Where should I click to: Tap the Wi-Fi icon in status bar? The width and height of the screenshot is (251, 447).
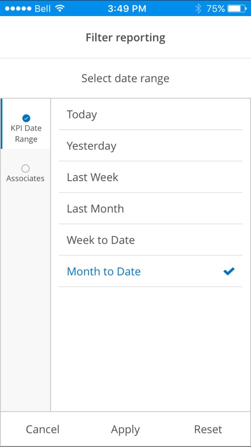[60, 8]
